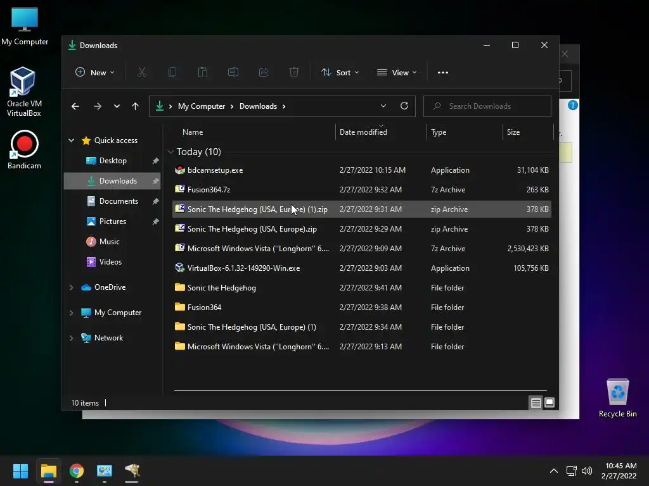649x486 pixels.
Task: Select Music in navigation pane
Action: (x=112, y=242)
